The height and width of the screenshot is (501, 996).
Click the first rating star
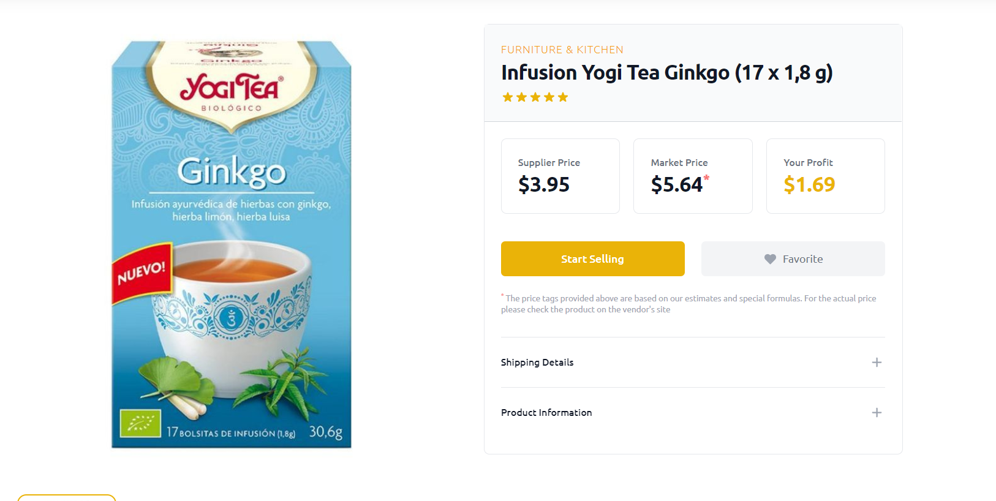[508, 97]
